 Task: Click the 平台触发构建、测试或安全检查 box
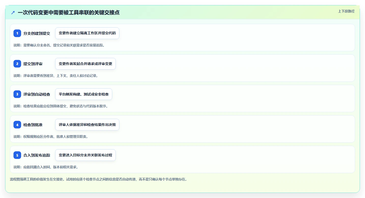[x=84, y=94]
